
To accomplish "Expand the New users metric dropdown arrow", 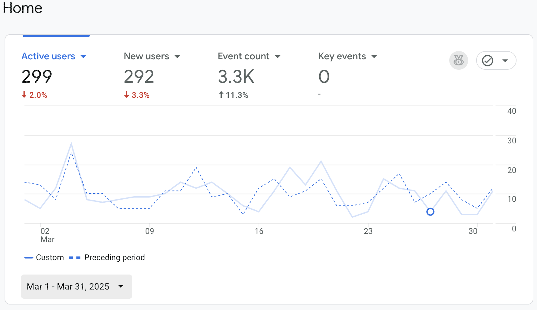I will pyautogui.click(x=177, y=57).
